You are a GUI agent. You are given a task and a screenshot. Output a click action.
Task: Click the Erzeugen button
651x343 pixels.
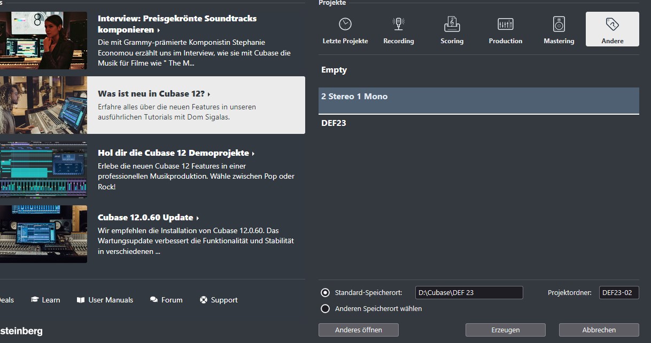[x=506, y=330]
